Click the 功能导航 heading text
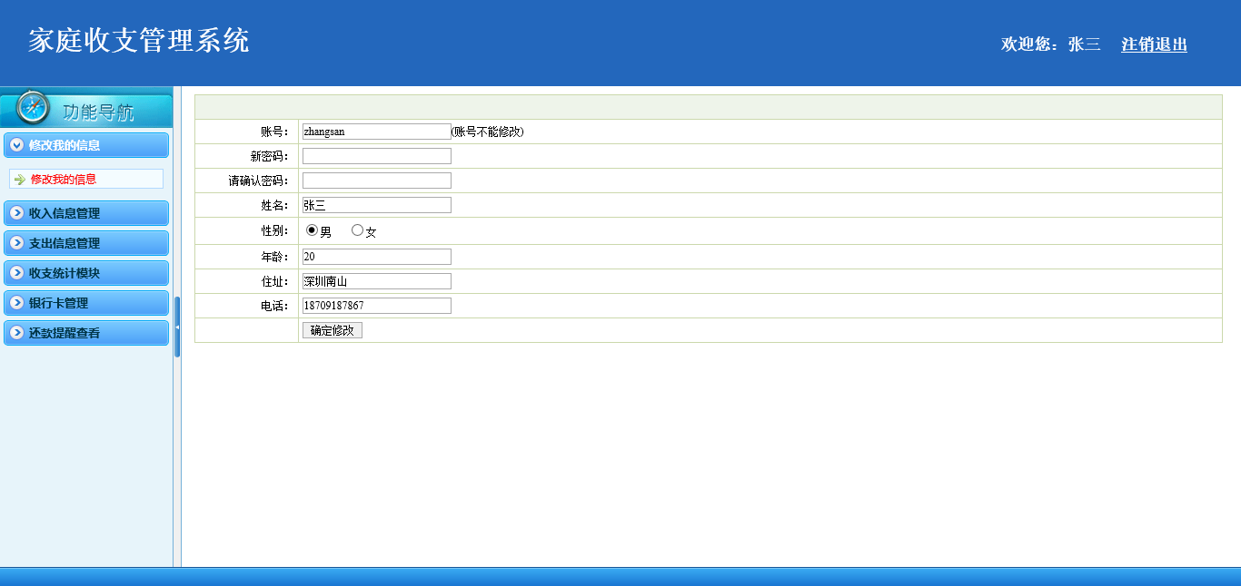Image resolution: width=1241 pixels, height=586 pixels. 99,112
